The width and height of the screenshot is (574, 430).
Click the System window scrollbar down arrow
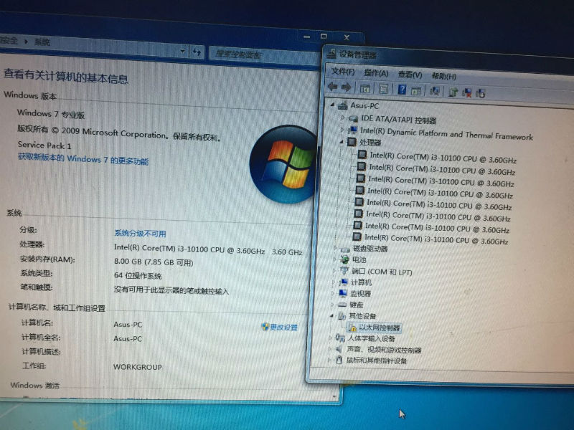click(335, 396)
